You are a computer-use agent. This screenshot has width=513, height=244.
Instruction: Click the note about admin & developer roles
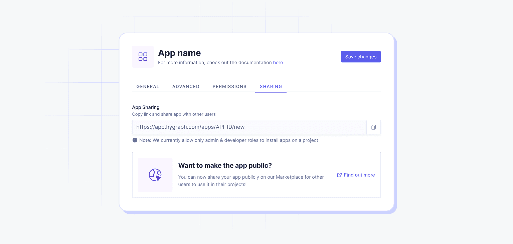tap(229, 140)
